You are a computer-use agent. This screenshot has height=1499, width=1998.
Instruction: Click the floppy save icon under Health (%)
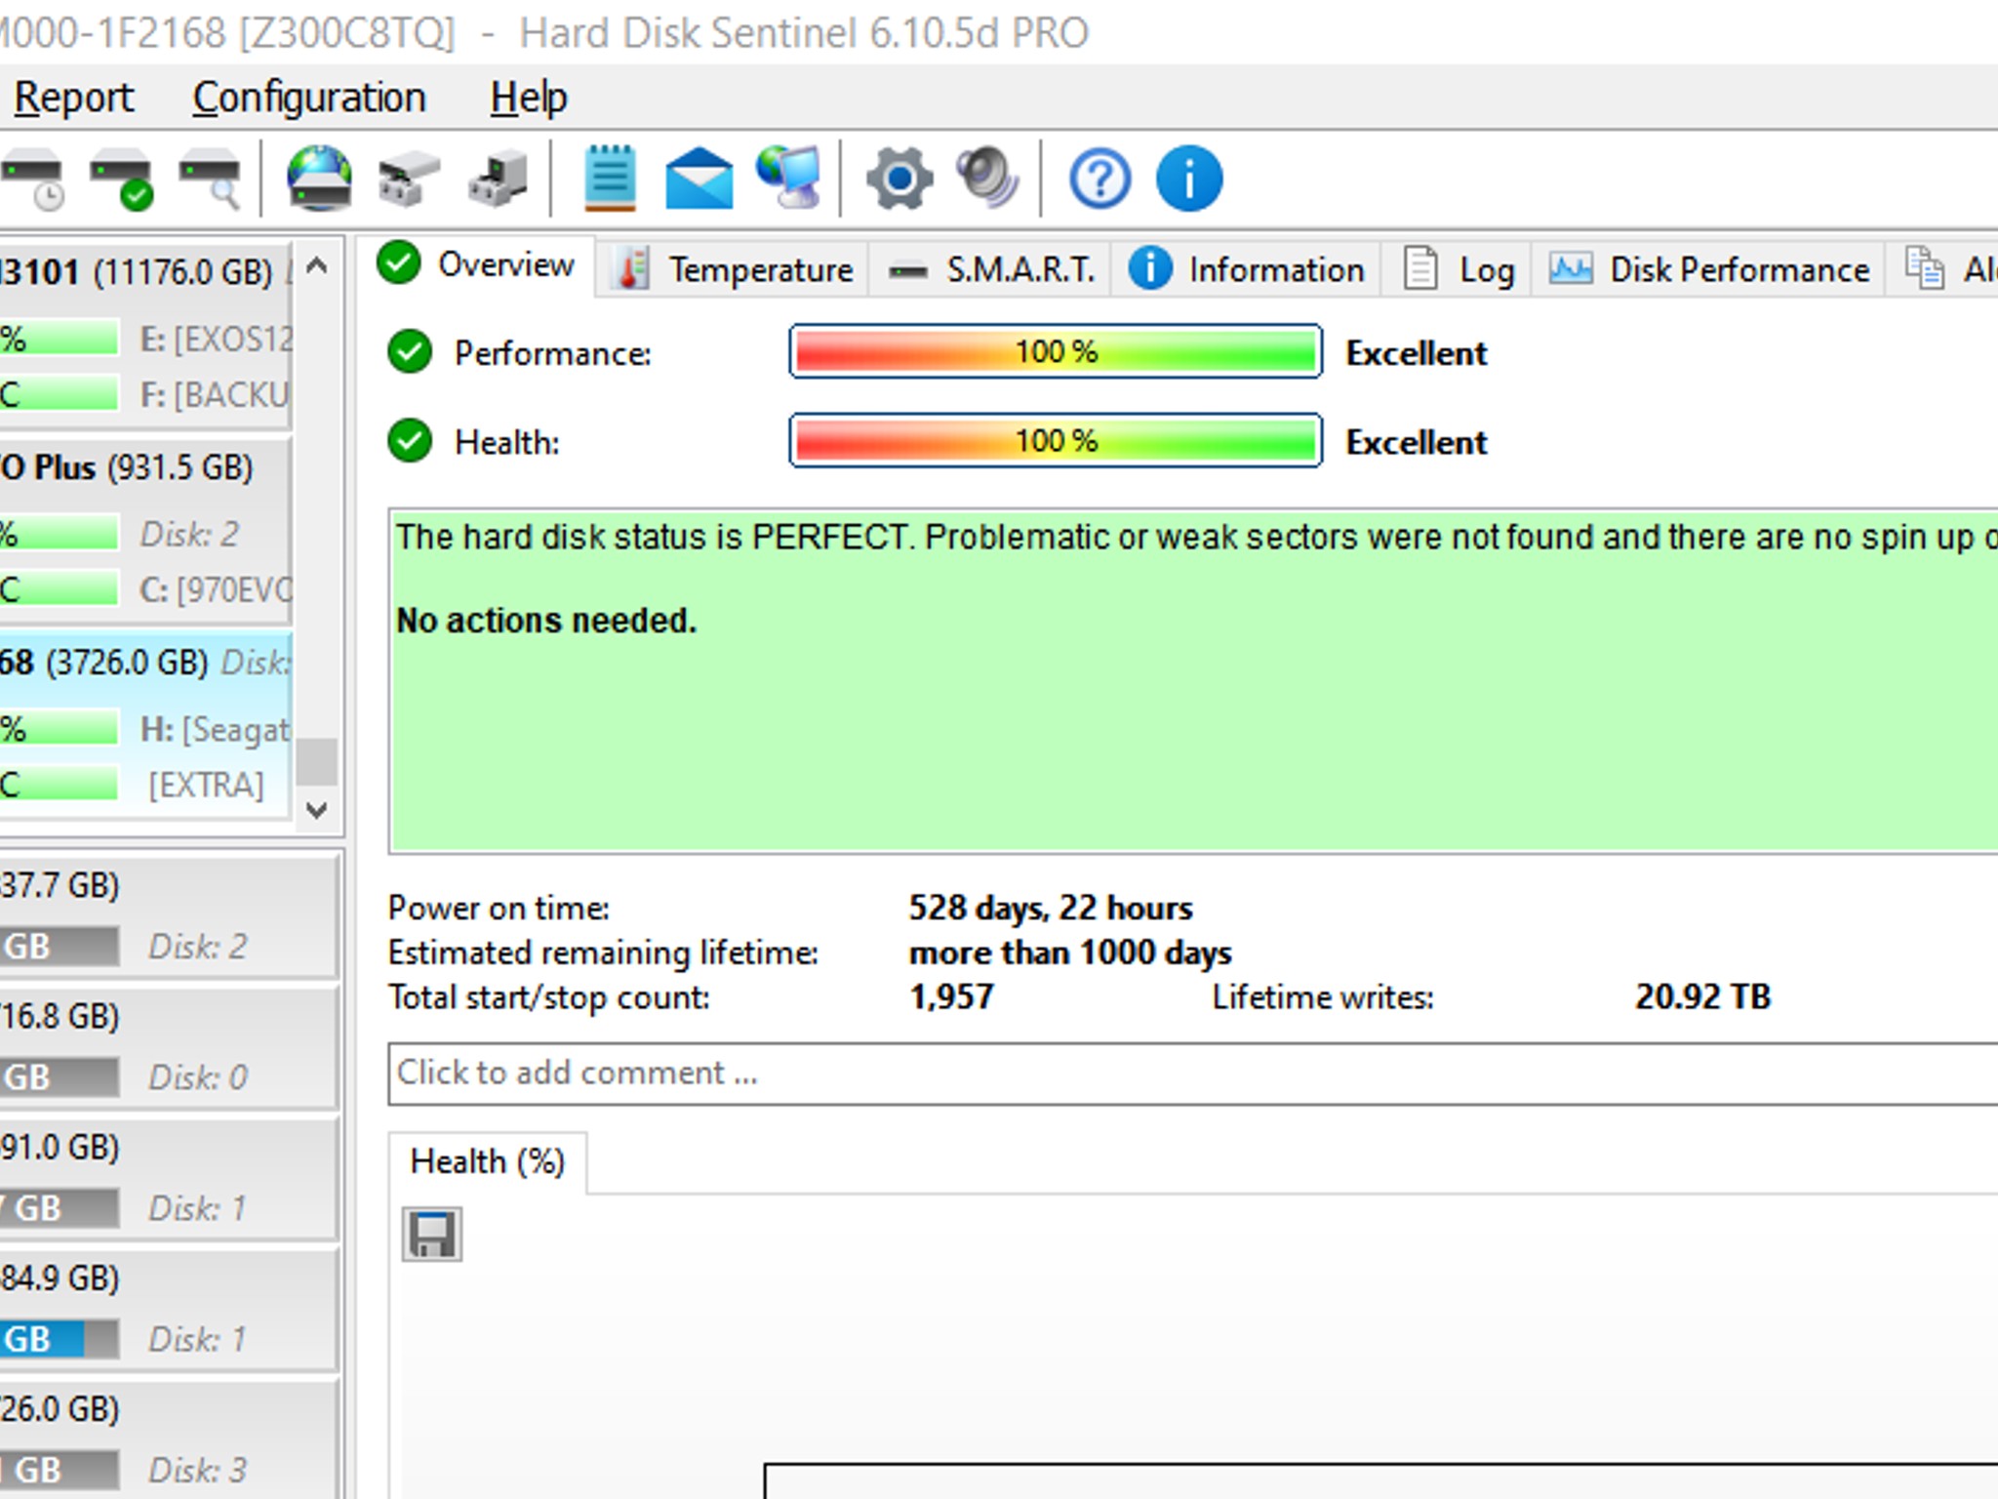[x=432, y=1235]
